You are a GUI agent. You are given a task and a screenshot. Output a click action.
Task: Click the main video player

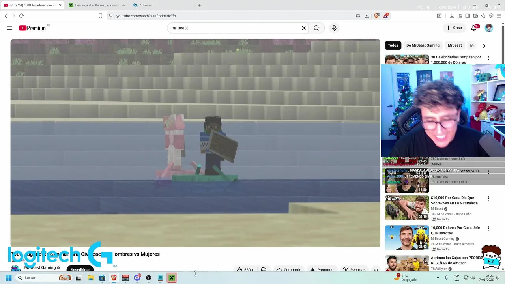pos(195,143)
